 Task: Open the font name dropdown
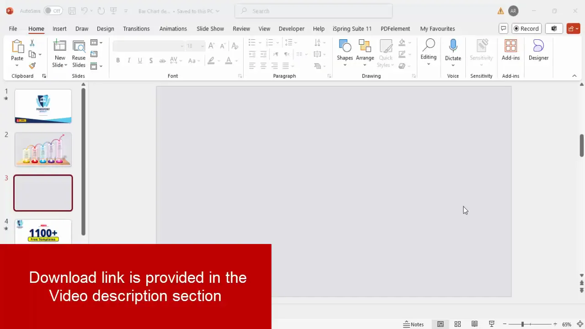click(182, 46)
